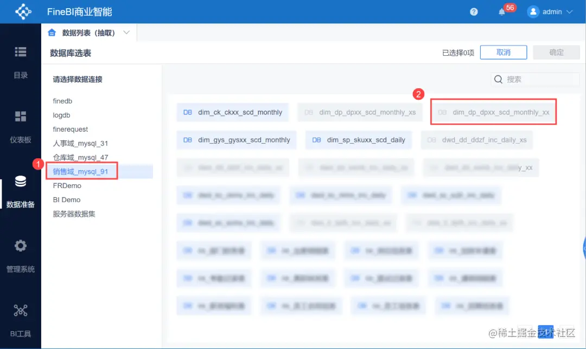This screenshot has height=349, width=586.
Task: Open the BI工具 sidebar icon
Action: click(x=21, y=310)
